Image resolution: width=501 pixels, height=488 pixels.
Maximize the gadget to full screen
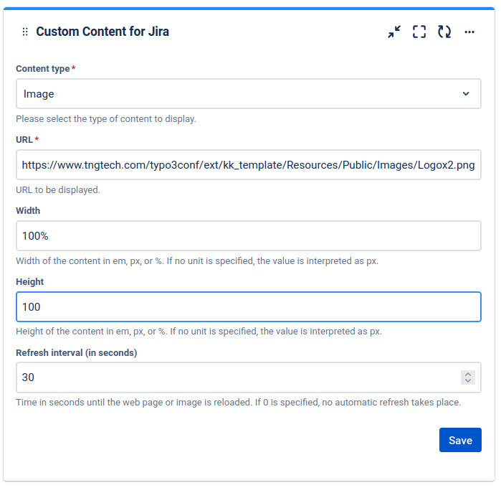pos(419,32)
